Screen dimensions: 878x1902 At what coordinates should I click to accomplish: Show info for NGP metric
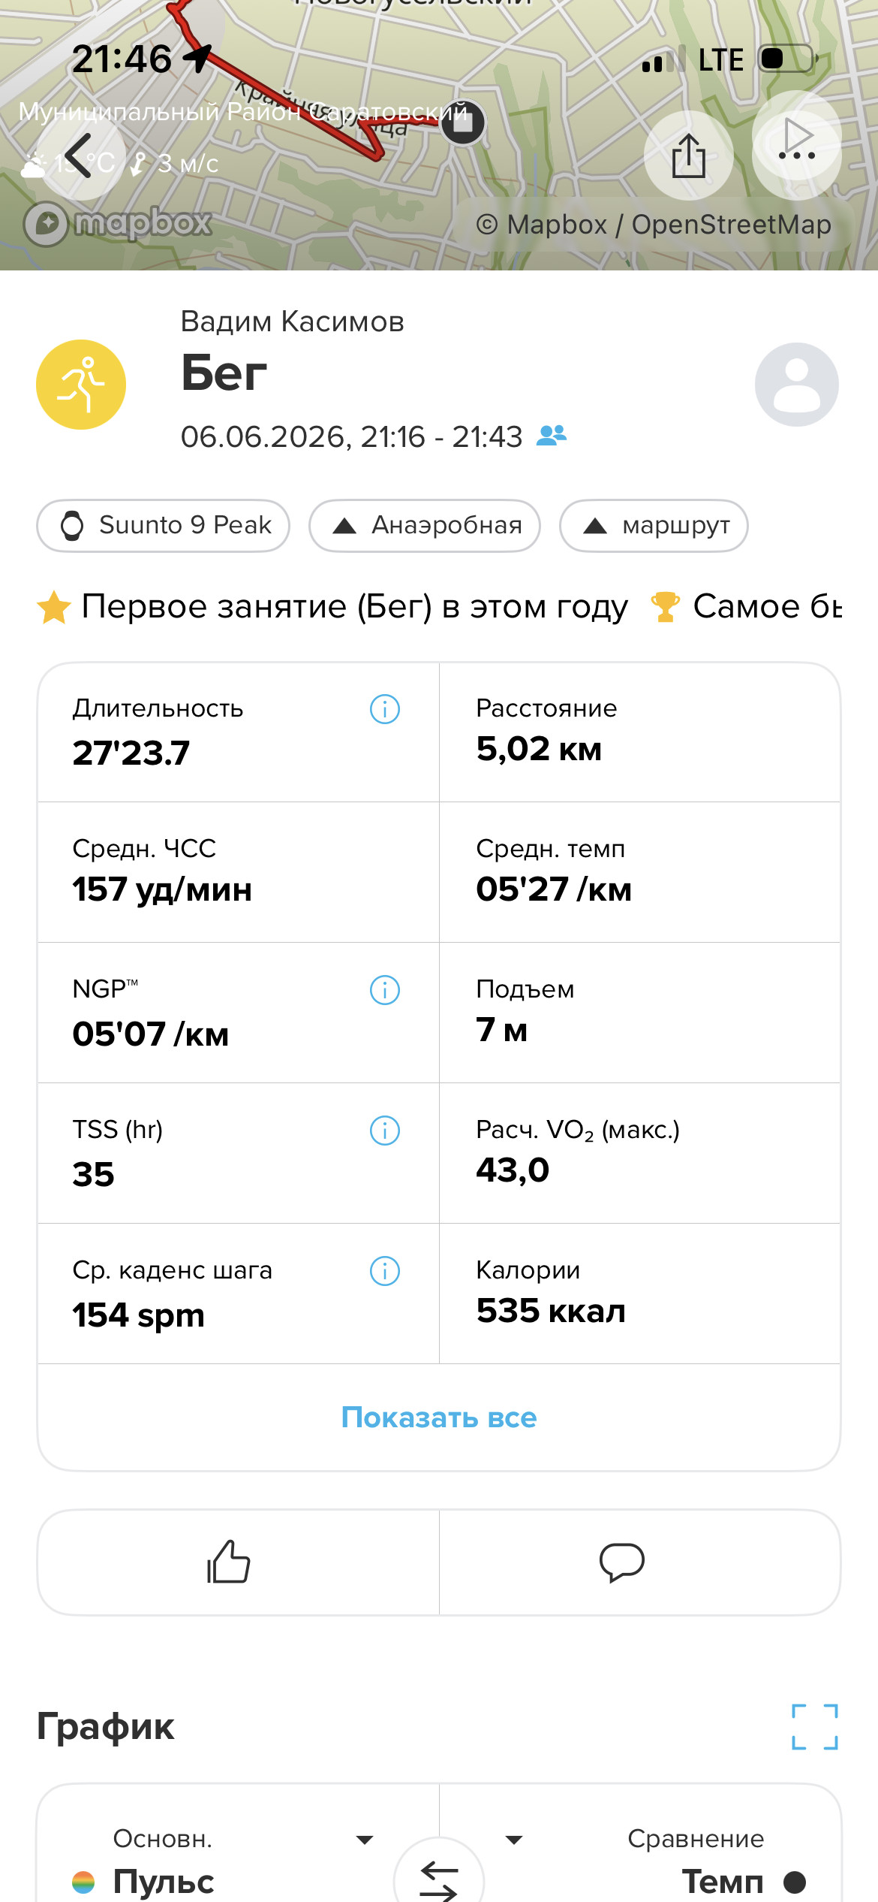[385, 990]
